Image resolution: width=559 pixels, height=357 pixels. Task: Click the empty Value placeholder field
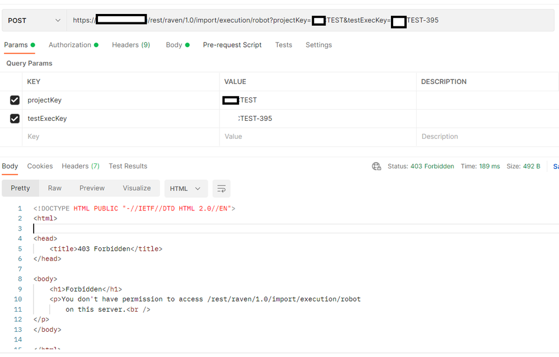coord(318,137)
